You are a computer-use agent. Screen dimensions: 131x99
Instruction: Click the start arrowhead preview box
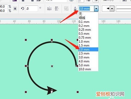click(x=106, y=8)
